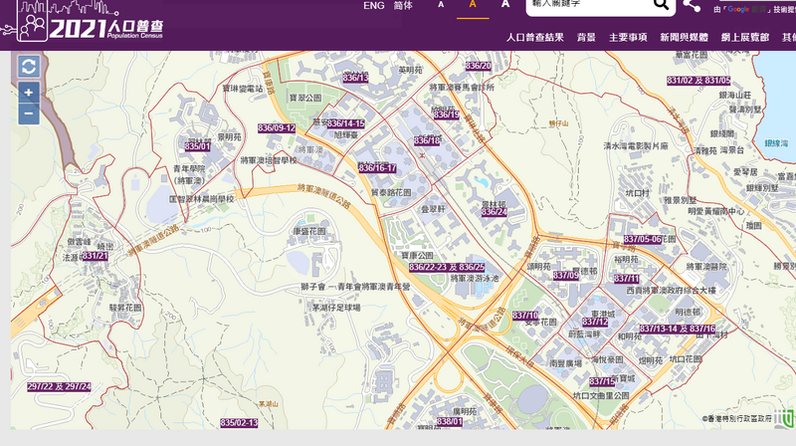Open the 背景 menu
The height and width of the screenshot is (446, 796).
(x=586, y=37)
